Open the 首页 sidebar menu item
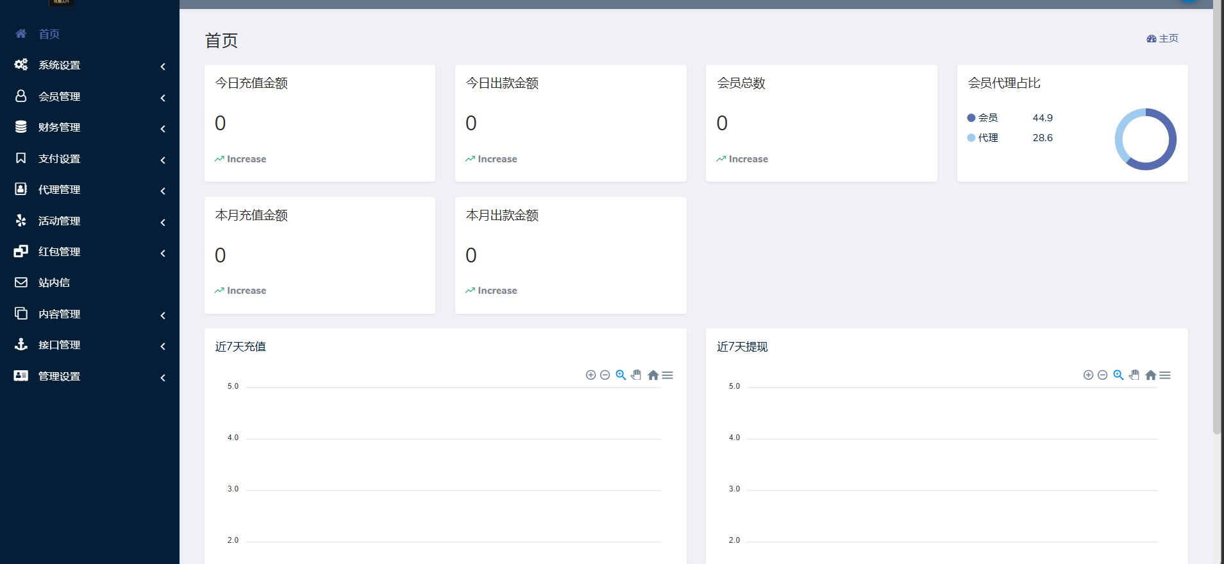The image size is (1224, 564). point(90,34)
